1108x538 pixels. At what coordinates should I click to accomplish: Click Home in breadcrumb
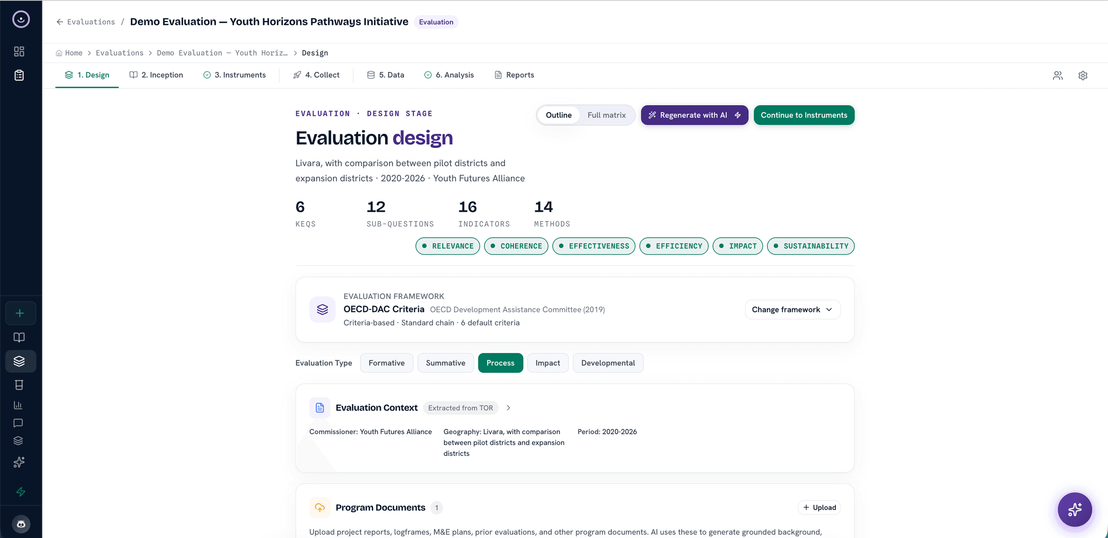click(74, 53)
